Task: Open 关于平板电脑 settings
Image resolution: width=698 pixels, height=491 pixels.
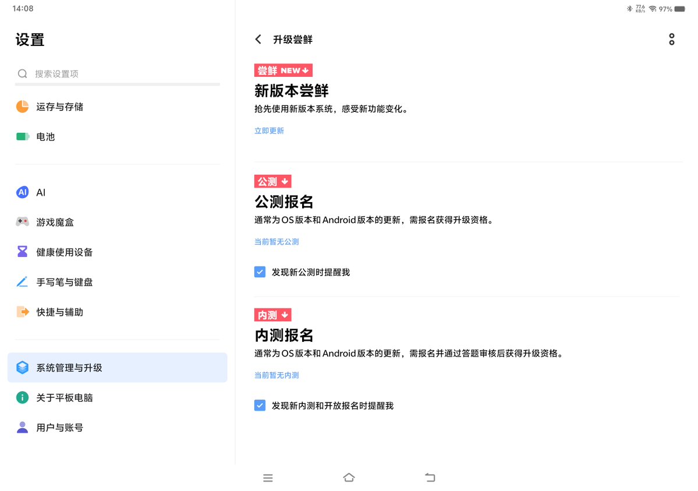Action: pos(118,397)
